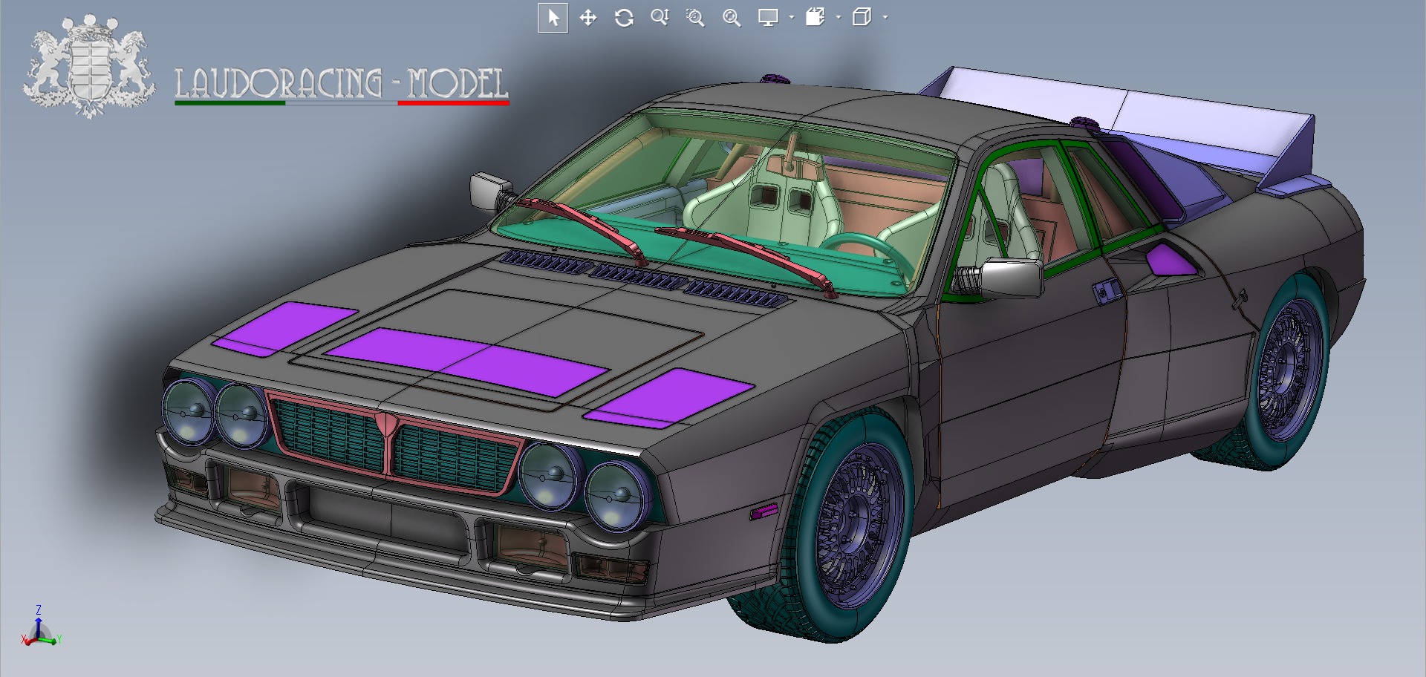Click the Zoom to Fit icon
Screen dimensions: 1426x677
coord(732,18)
